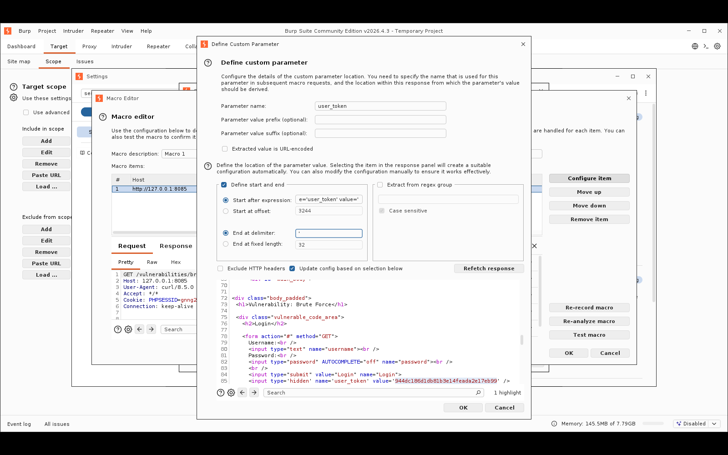Click the help icon left of response Search
The width and height of the screenshot is (728, 455).
(221, 393)
